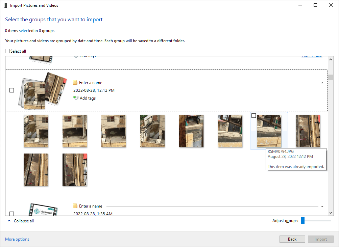Minimize the Import Pictures and Videos window
This screenshot has width=339, height=247.
(300, 5)
